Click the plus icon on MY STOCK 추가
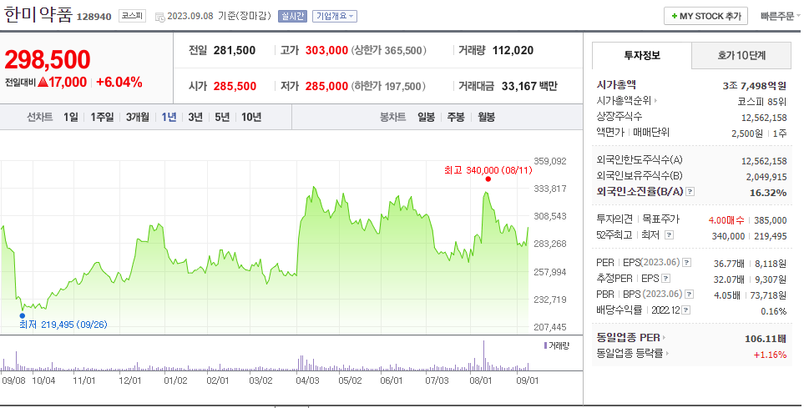The width and height of the screenshot is (804, 408). coord(675,17)
